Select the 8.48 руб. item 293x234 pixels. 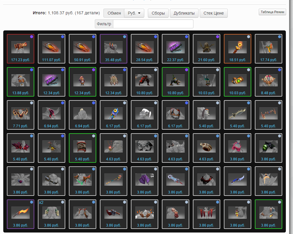[269, 82]
